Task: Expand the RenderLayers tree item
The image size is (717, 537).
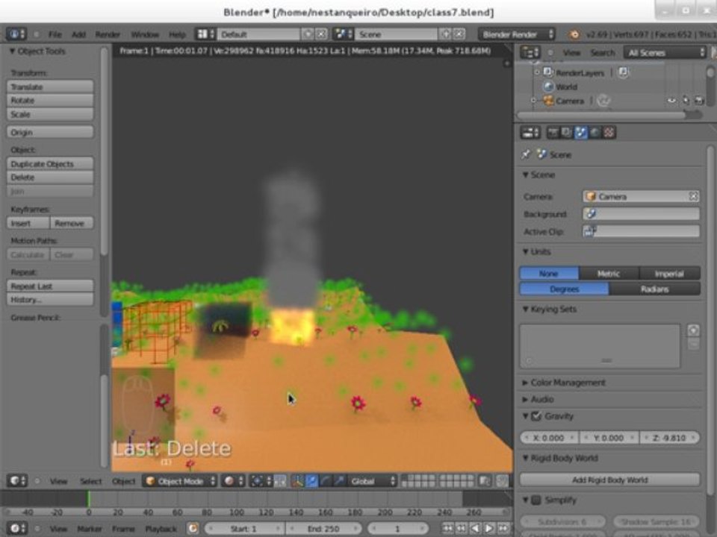Action: 537,72
